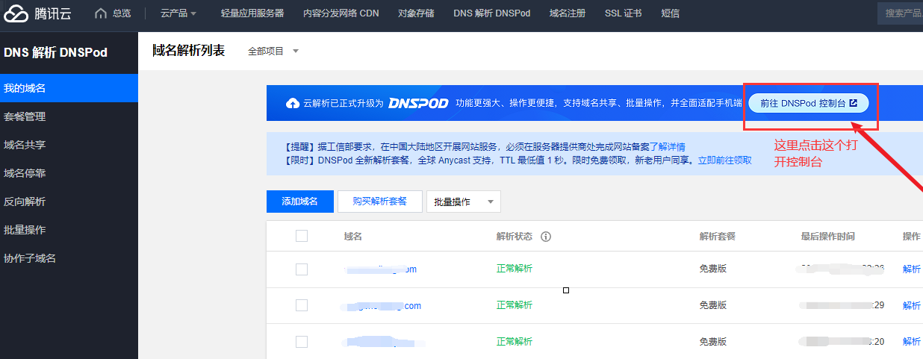Screen dimensions: 923x359
Task: Select 我的域名 in the sidebar
Action: pyautogui.click(x=69, y=88)
